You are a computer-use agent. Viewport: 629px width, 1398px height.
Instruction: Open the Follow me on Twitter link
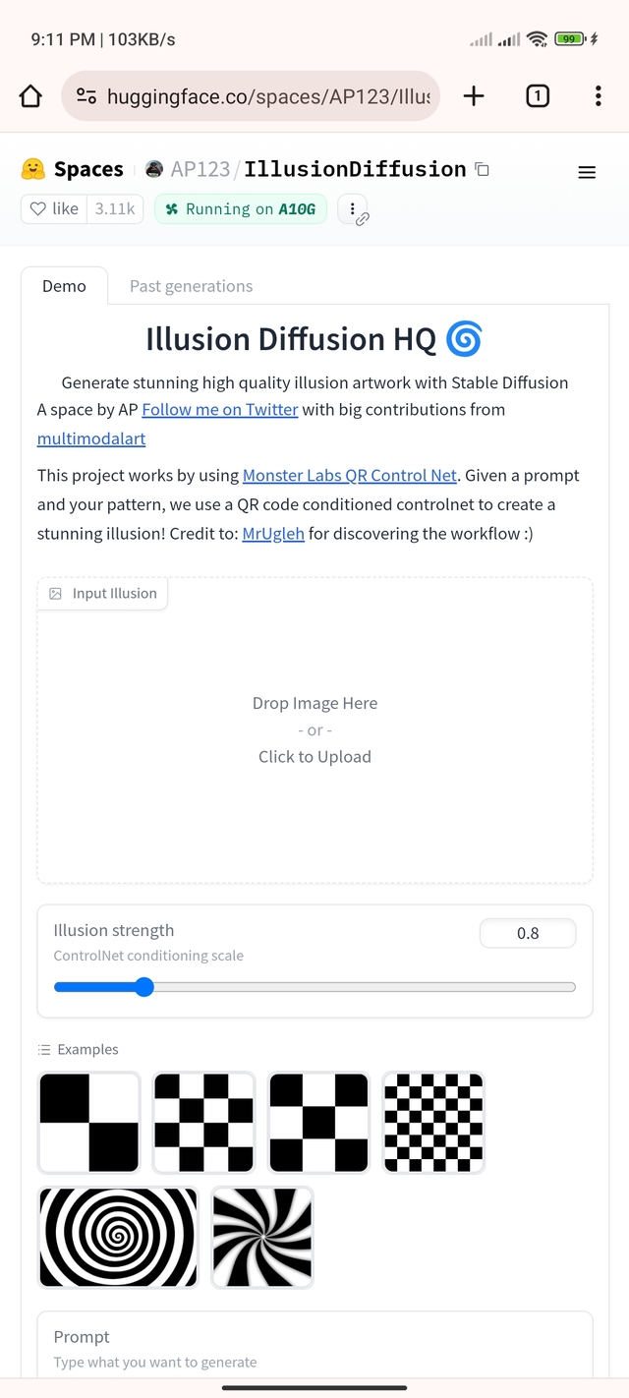click(220, 409)
